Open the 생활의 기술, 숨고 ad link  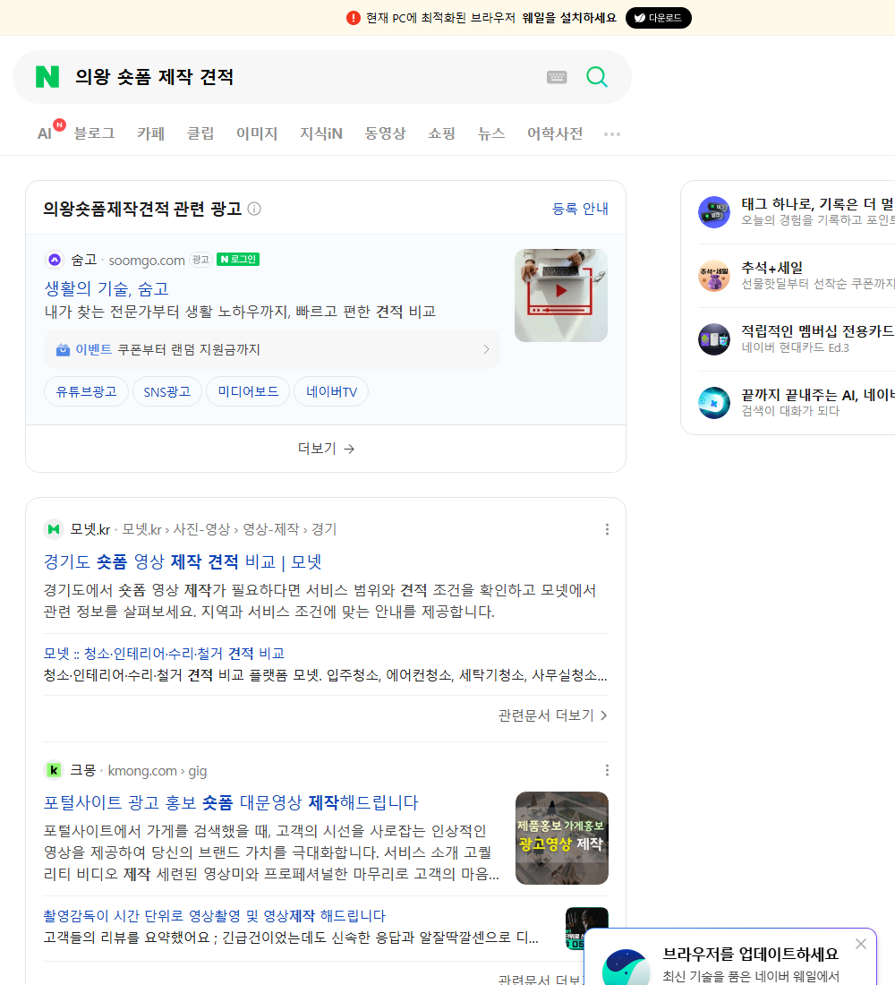click(107, 289)
